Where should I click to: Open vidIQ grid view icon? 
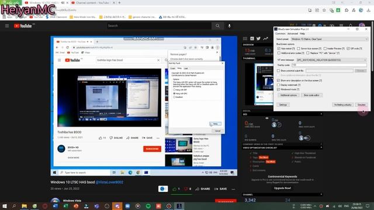point(245,38)
